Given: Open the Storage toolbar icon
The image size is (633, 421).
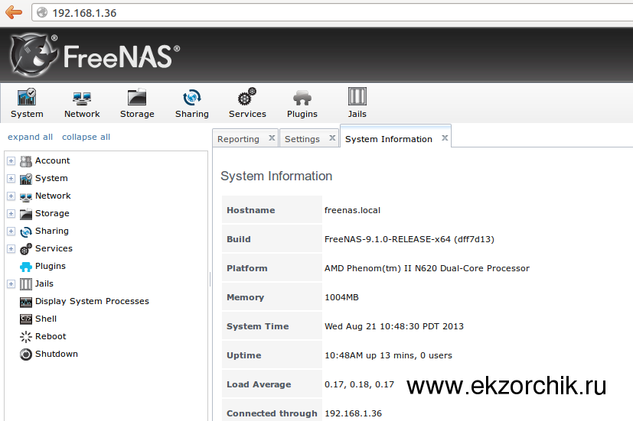Looking at the screenshot, I should [137, 98].
